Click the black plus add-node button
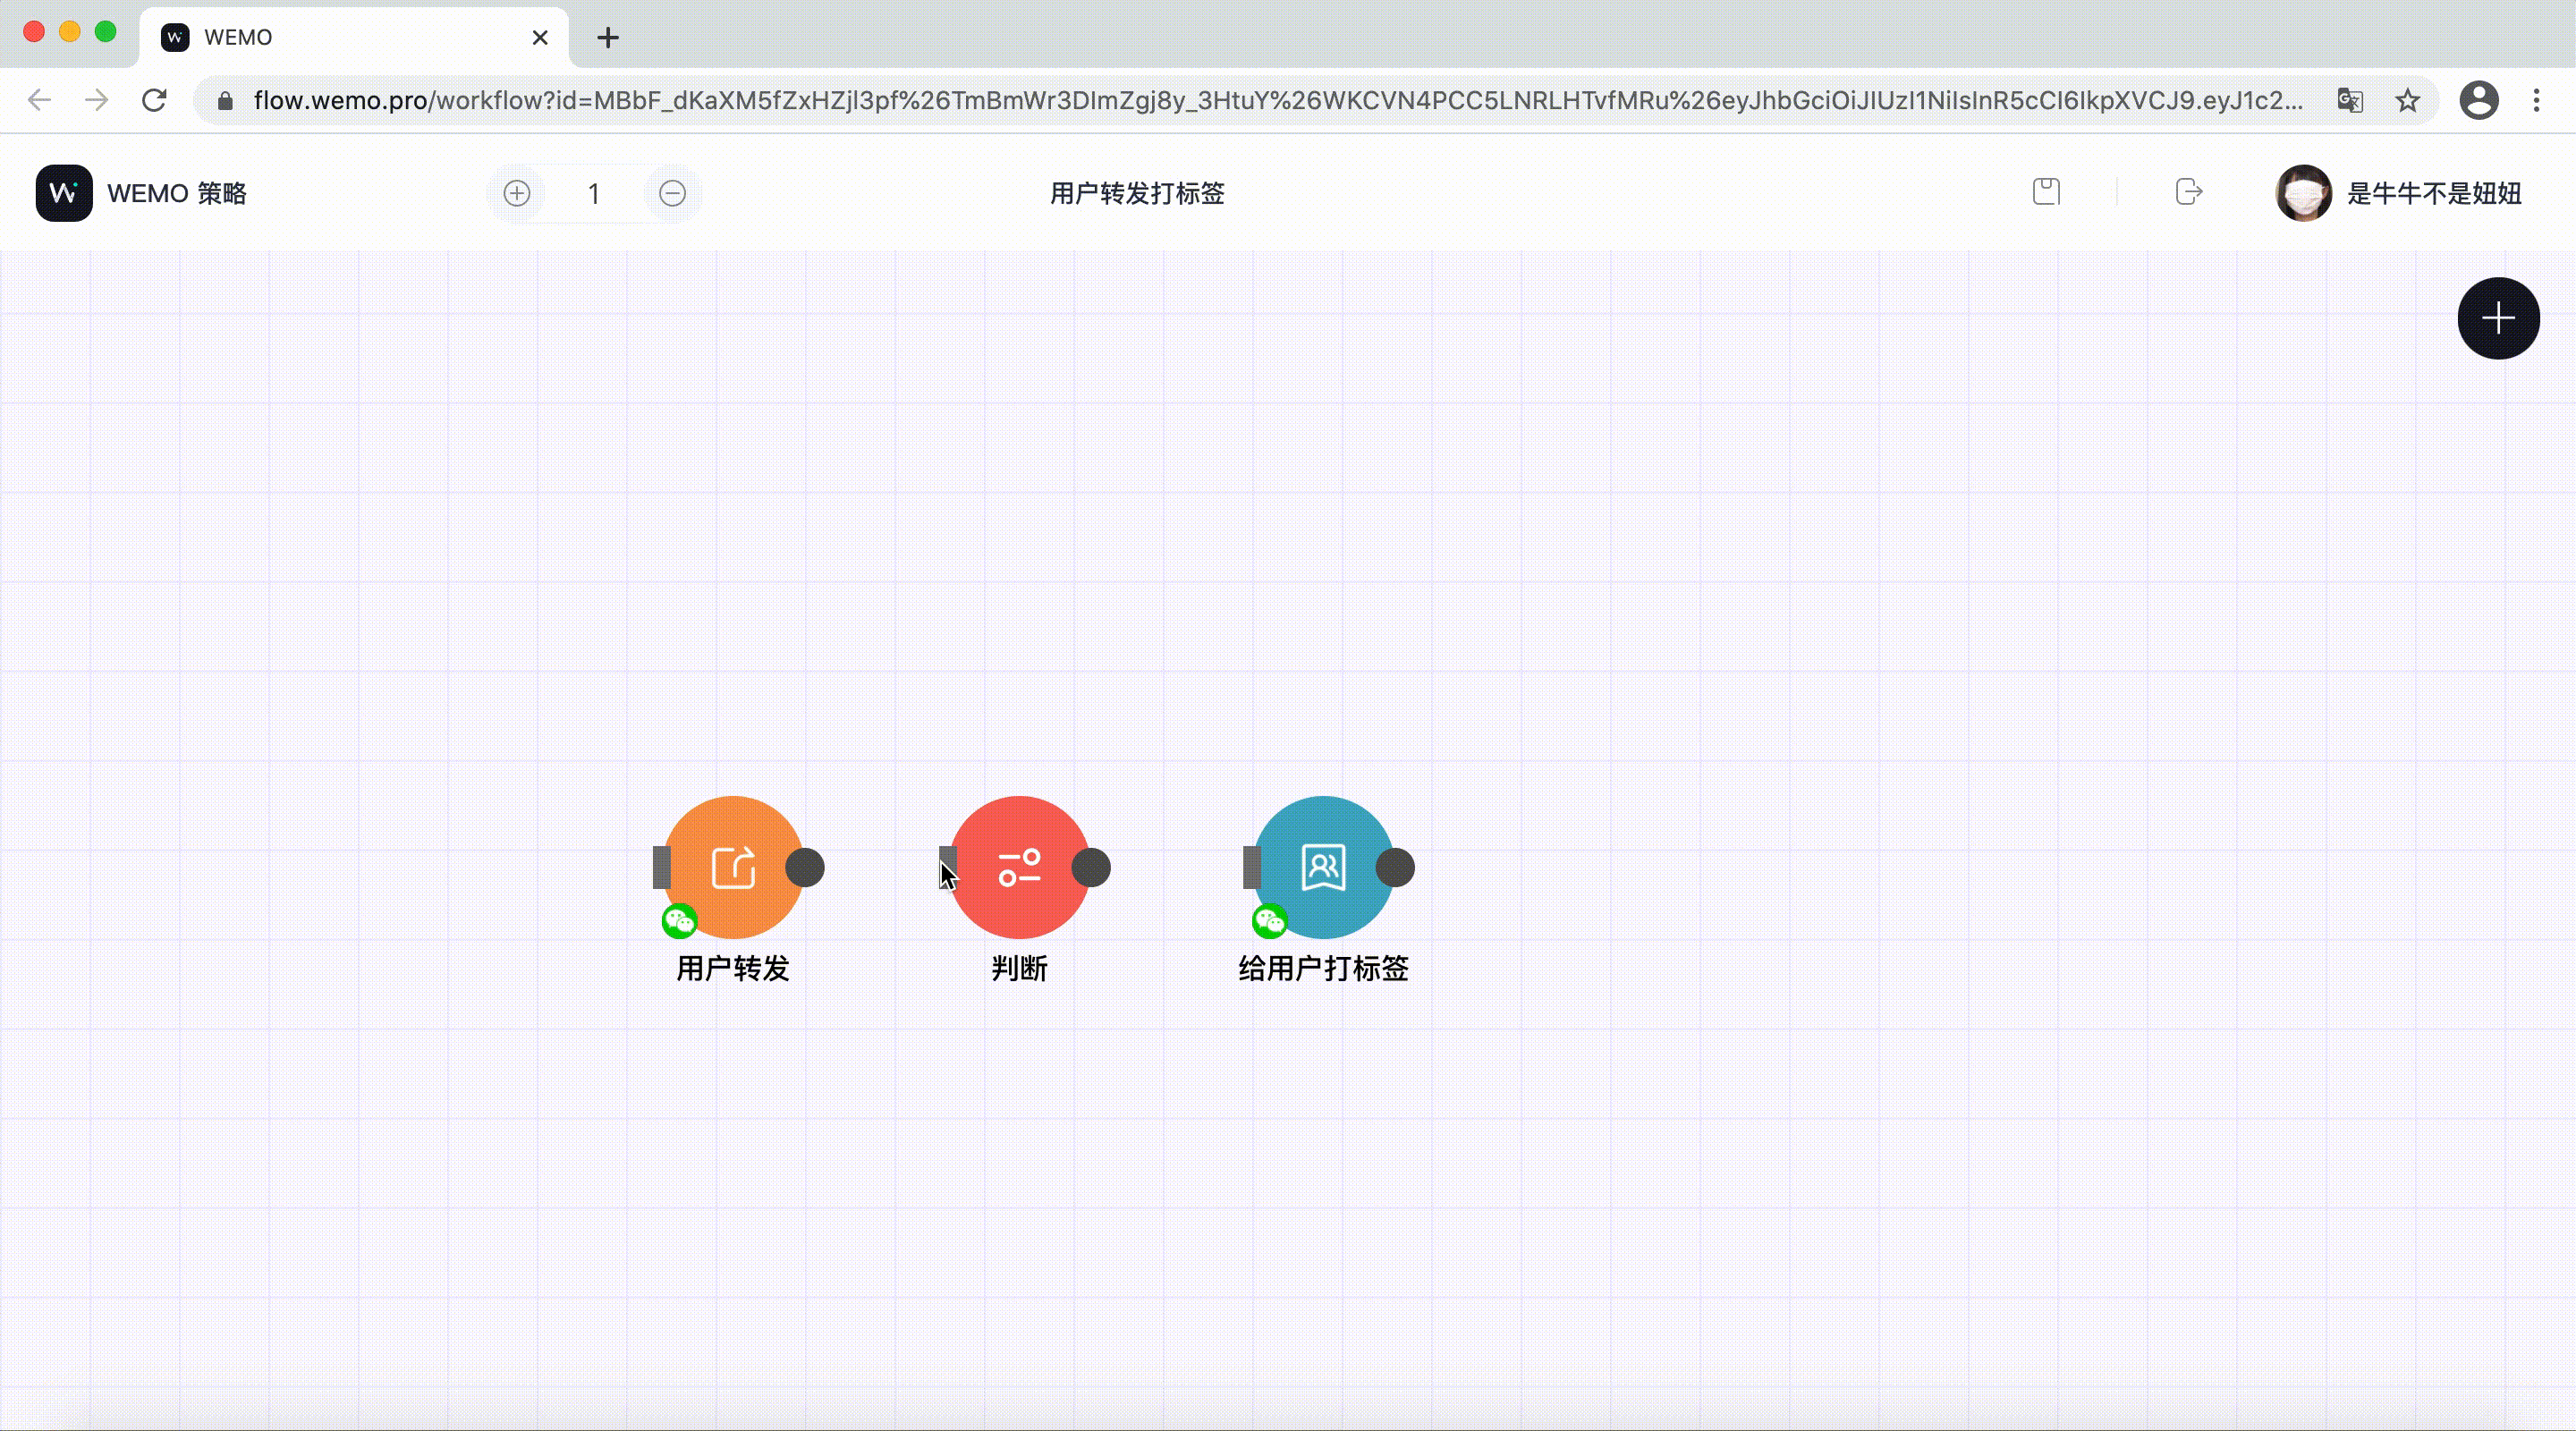The image size is (2576, 1431). pyautogui.click(x=2498, y=318)
